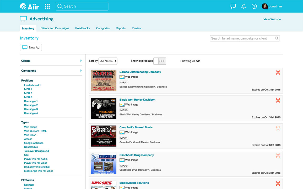
Task: Delete the Barnes Exterminating Company ad
Action: click(x=278, y=73)
